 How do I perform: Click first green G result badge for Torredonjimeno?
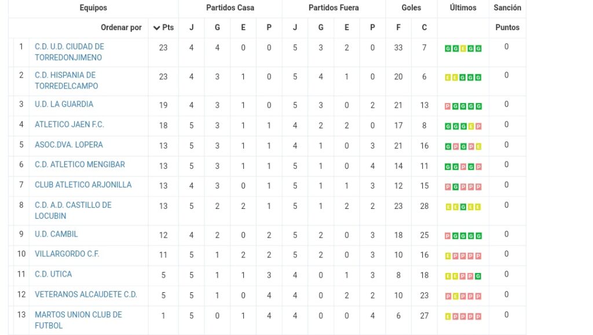click(448, 49)
